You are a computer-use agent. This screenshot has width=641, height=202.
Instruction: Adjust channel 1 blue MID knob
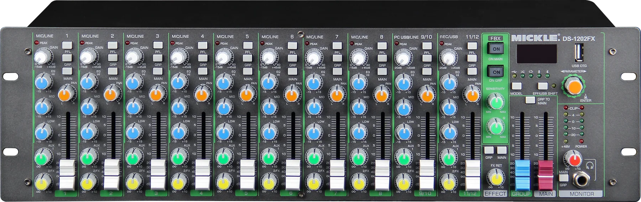pos(42,107)
